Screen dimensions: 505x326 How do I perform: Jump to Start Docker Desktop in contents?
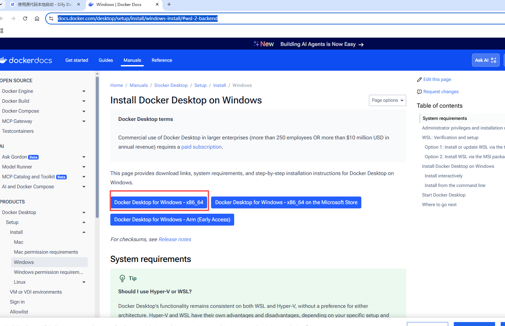point(444,195)
